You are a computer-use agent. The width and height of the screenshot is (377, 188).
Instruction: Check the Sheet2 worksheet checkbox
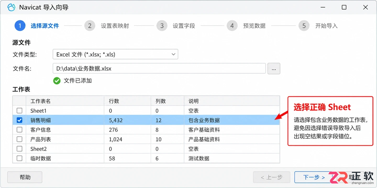(19, 149)
